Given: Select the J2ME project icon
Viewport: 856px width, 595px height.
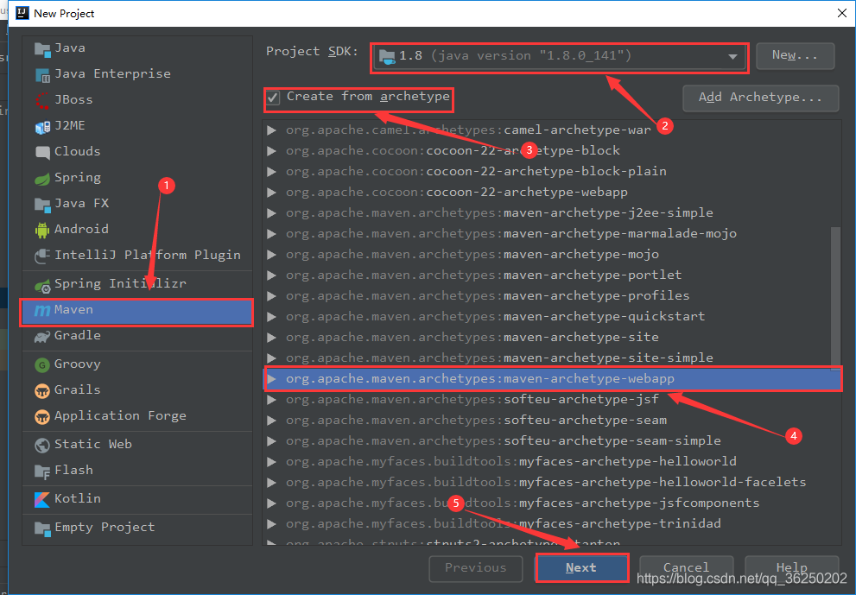Looking at the screenshot, I should tap(42, 127).
